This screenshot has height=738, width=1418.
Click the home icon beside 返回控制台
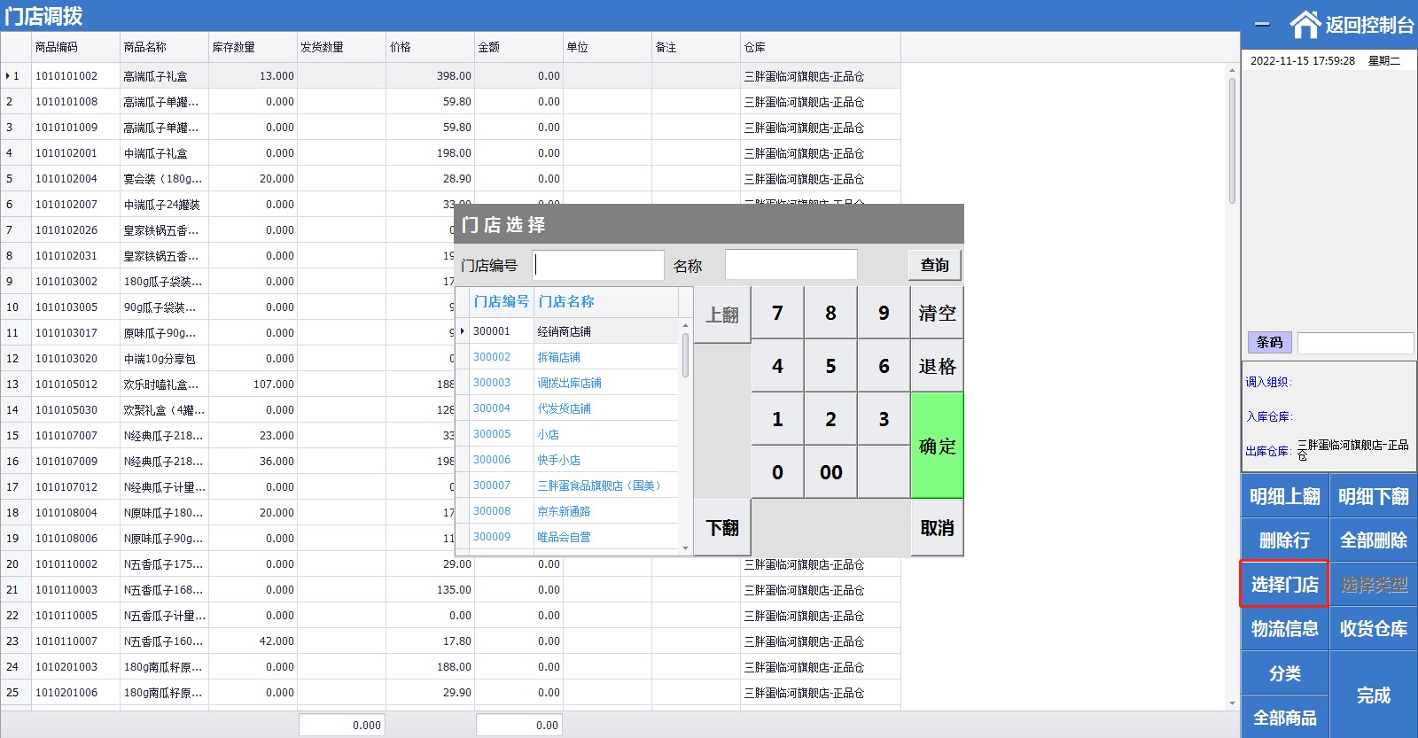point(1305,25)
